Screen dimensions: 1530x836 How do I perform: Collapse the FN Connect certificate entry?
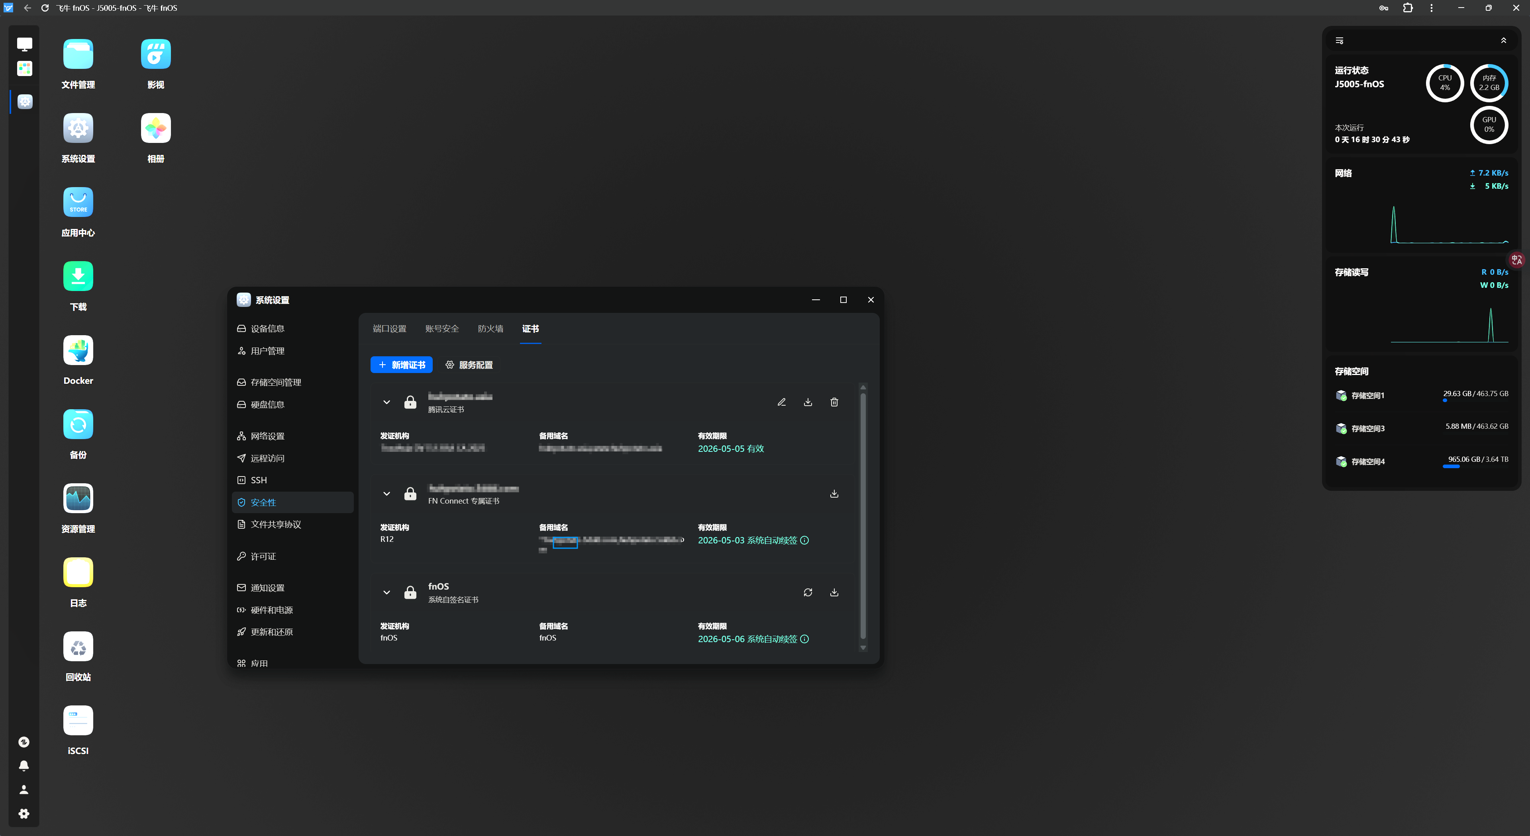pyautogui.click(x=386, y=494)
